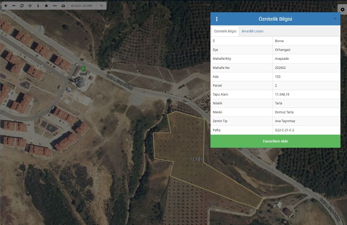347x225 pixels.
Task: Click the Pafta value G22-C-21-C-2
Action: tap(285, 130)
